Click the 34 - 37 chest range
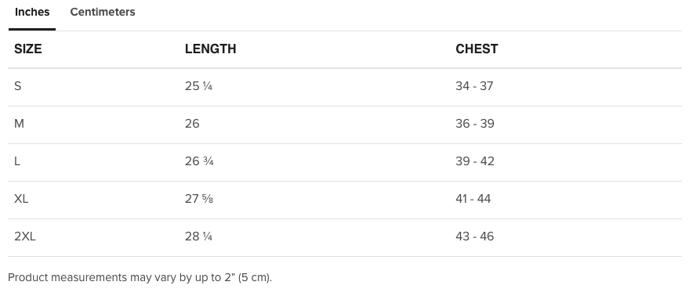689x296 pixels. click(x=474, y=86)
